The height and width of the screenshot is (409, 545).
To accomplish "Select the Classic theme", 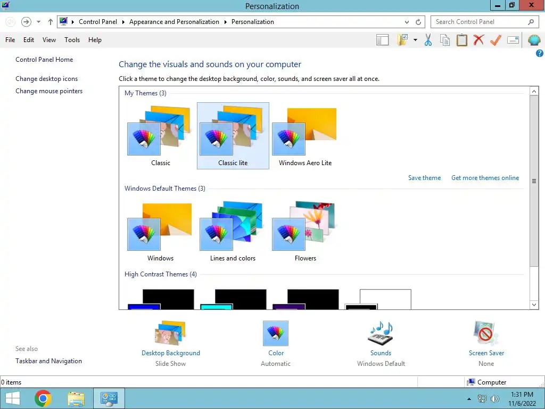I will point(160,136).
